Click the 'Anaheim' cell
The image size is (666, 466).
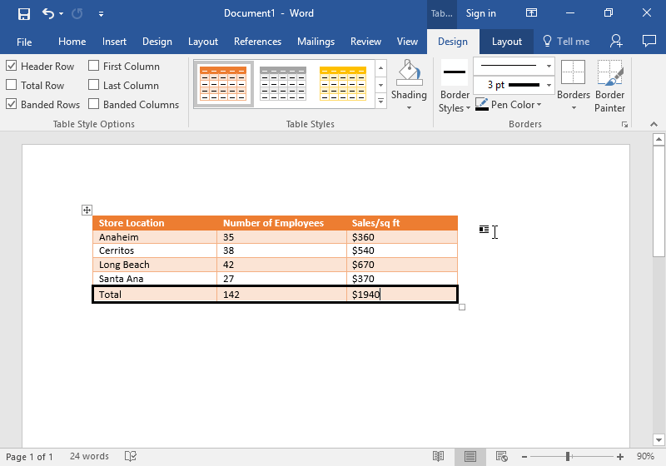[155, 237]
